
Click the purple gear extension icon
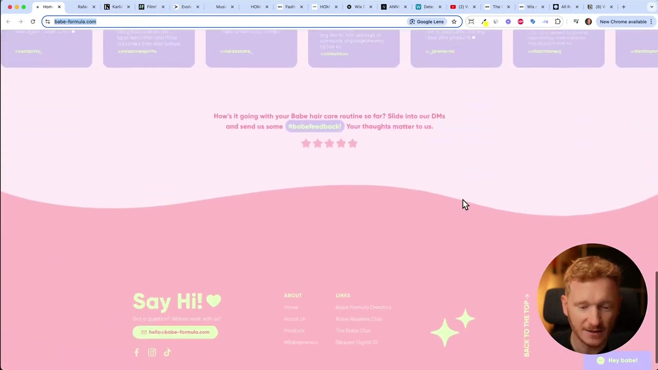point(508,22)
